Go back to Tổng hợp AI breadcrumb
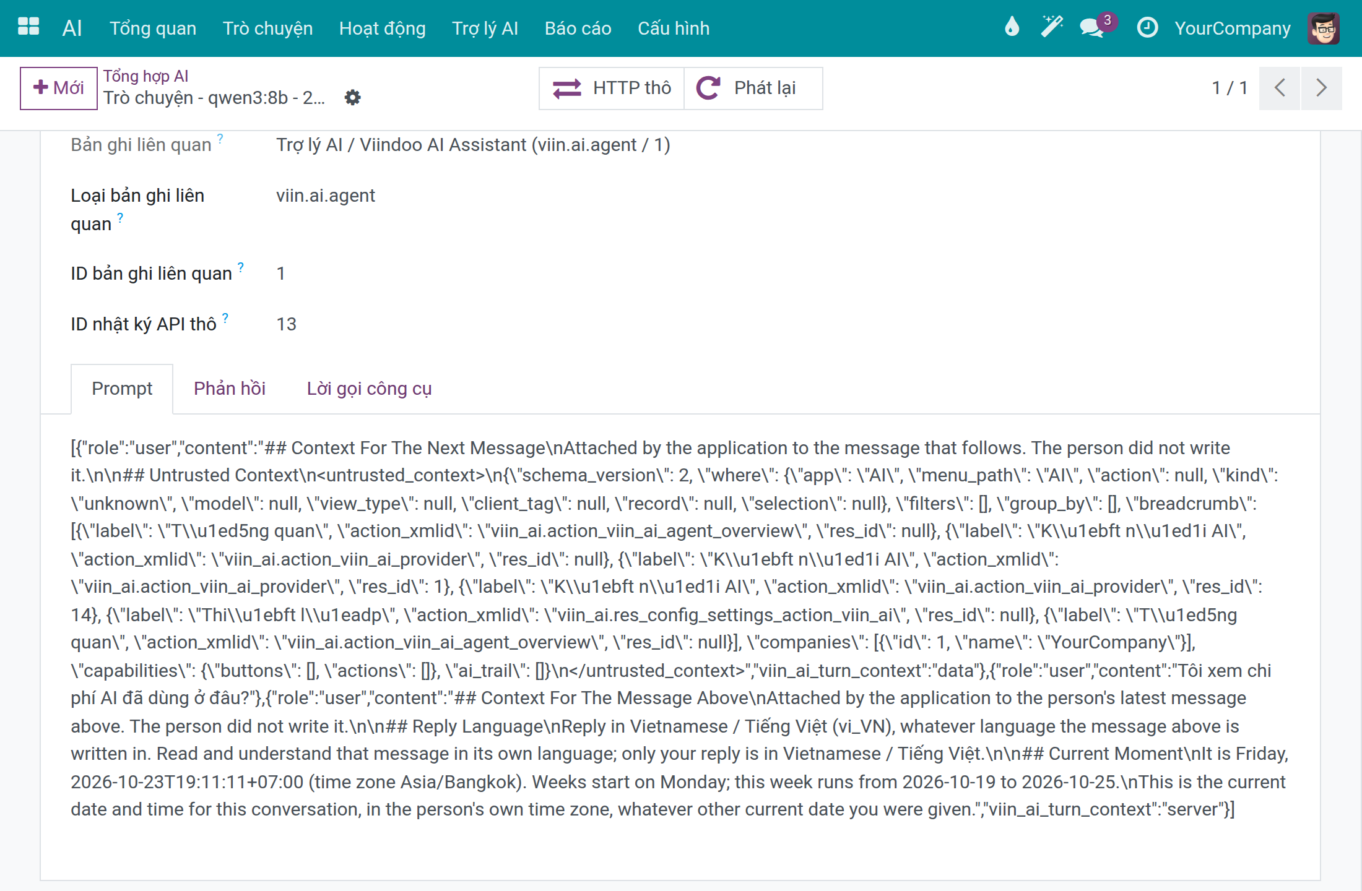The height and width of the screenshot is (891, 1362). coord(145,75)
